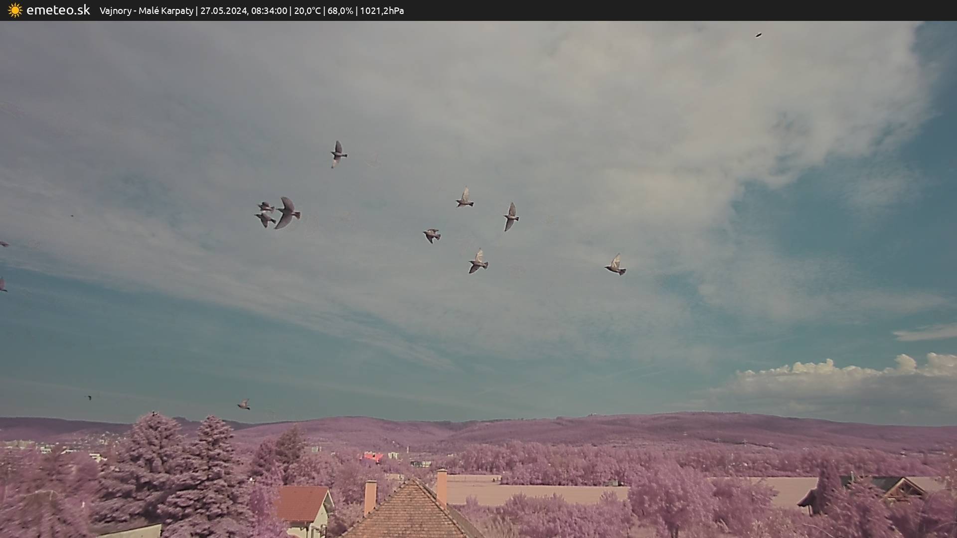The image size is (957, 538).
Task: Click the low bird just above the hills
Action: (244, 404)
